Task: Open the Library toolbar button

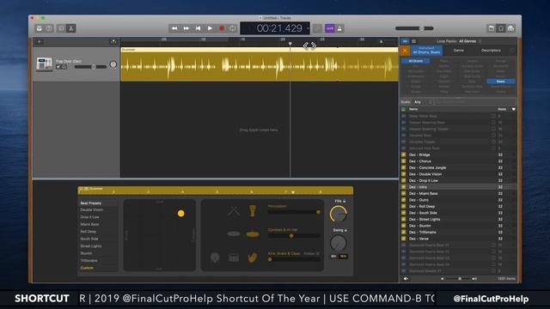Action: pos(39,28)
